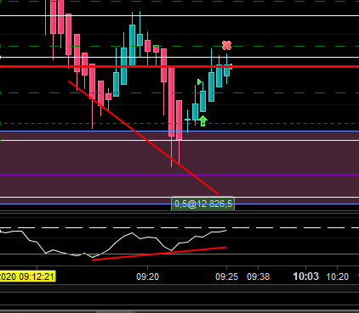The width and height of the screenshot is (359, 313).
Task: Select the red descending trendline on candles
Action: coord(144,138)
